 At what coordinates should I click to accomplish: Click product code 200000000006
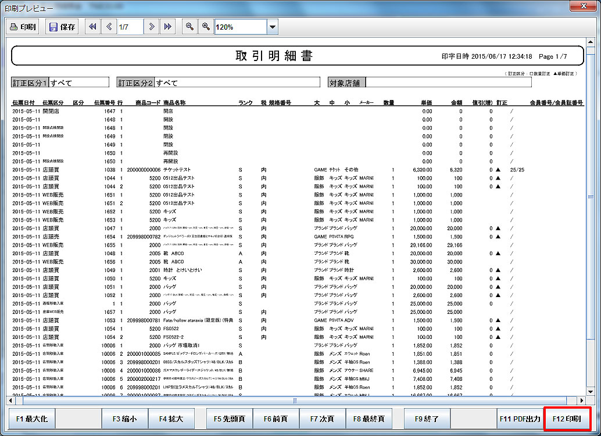[144, 170]
